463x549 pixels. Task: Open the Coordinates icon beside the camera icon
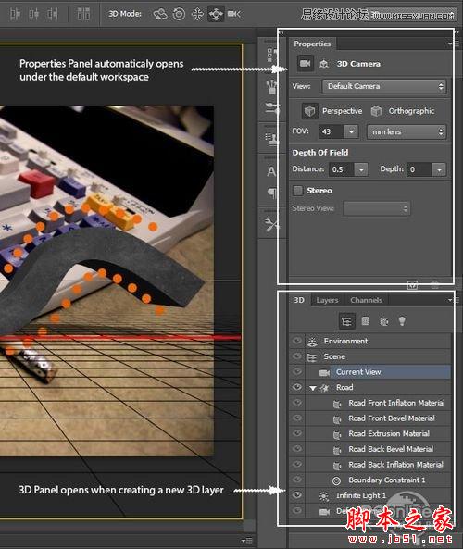324,64
